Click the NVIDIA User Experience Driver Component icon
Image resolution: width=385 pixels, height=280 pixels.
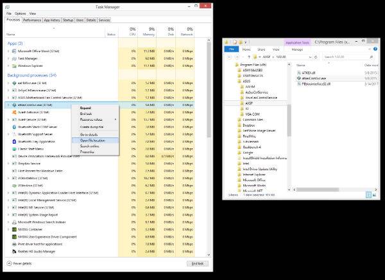click(x=14, y=237)
